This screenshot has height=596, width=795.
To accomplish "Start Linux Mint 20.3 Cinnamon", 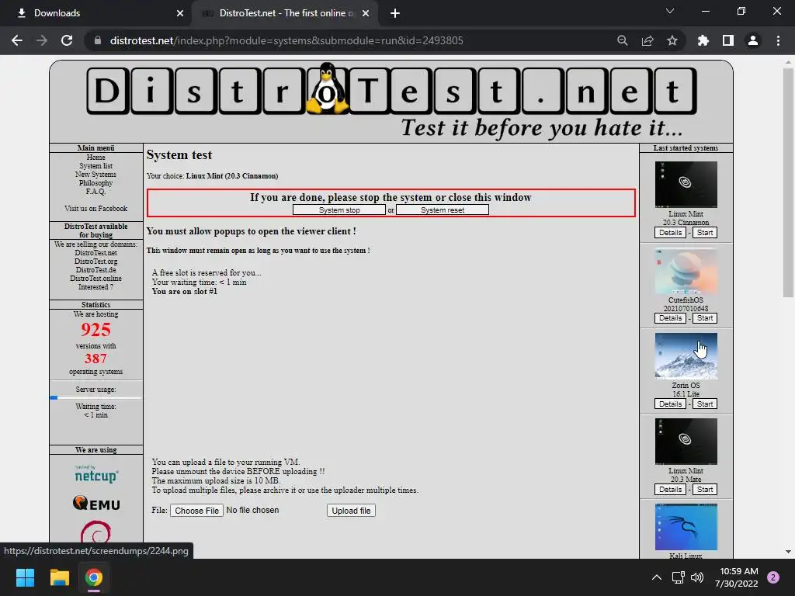I will click(705, 233).
